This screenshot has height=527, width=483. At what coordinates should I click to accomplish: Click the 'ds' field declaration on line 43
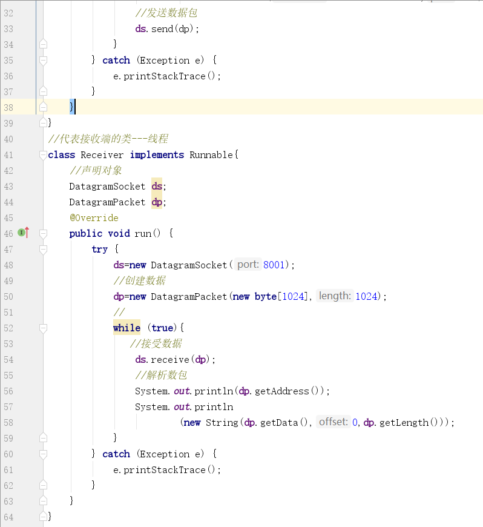point(157,186)
